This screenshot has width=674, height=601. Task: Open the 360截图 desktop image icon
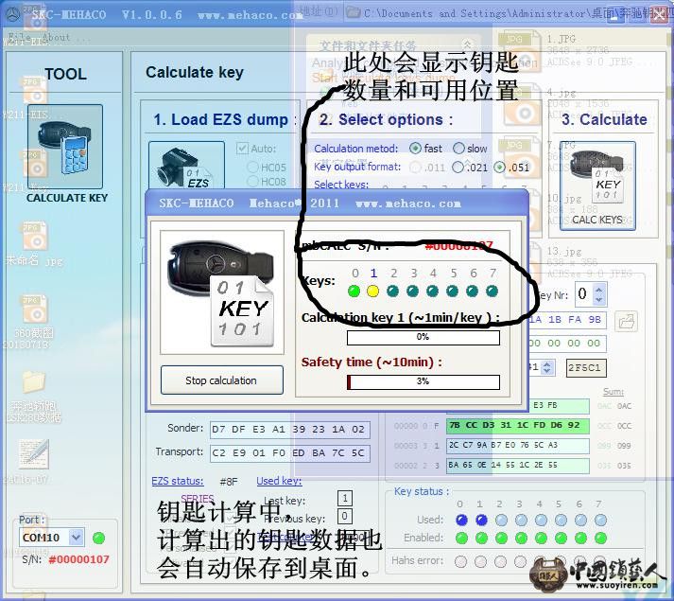tap(34, 321)
